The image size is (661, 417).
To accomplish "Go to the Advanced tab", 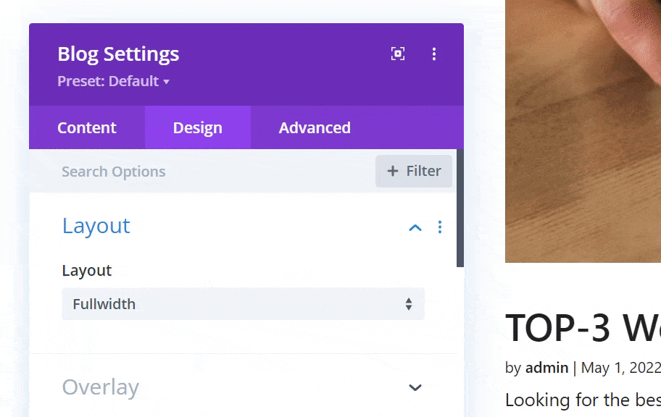I will (315, 127).
